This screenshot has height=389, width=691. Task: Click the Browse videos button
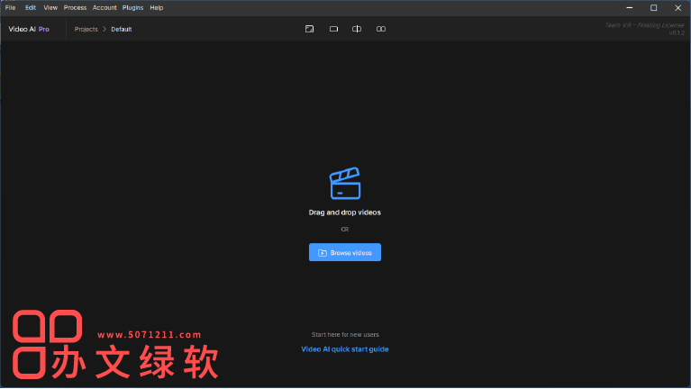pos(345,252)
